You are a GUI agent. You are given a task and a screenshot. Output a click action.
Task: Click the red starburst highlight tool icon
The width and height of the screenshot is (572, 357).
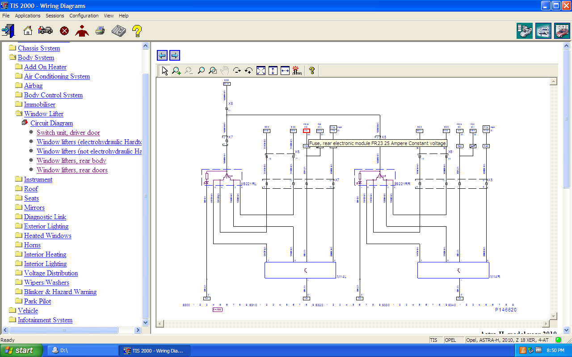[297, 71]
